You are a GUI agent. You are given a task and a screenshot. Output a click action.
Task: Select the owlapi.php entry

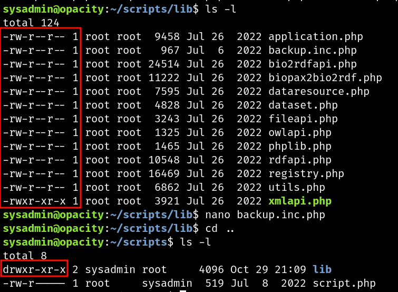tap(300, 133)
